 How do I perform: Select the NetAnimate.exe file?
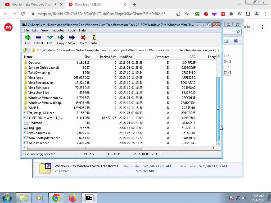coord(39,133)
